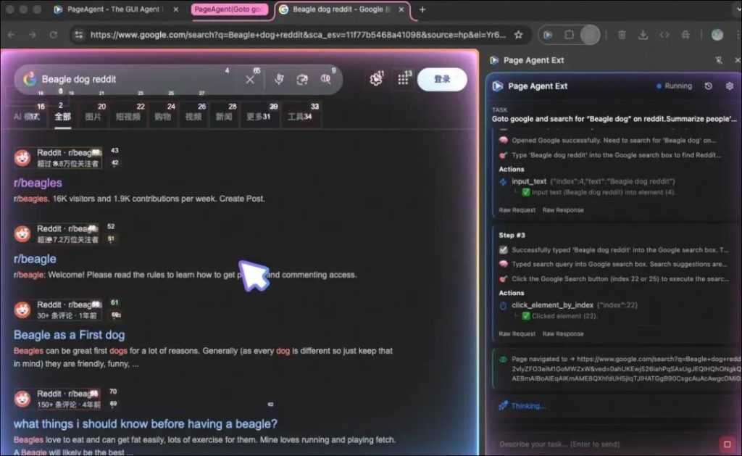Screen dimensions: 742x456
Task: Close the PageAgent - The GUI Agent tab
Action: point(175,9)
